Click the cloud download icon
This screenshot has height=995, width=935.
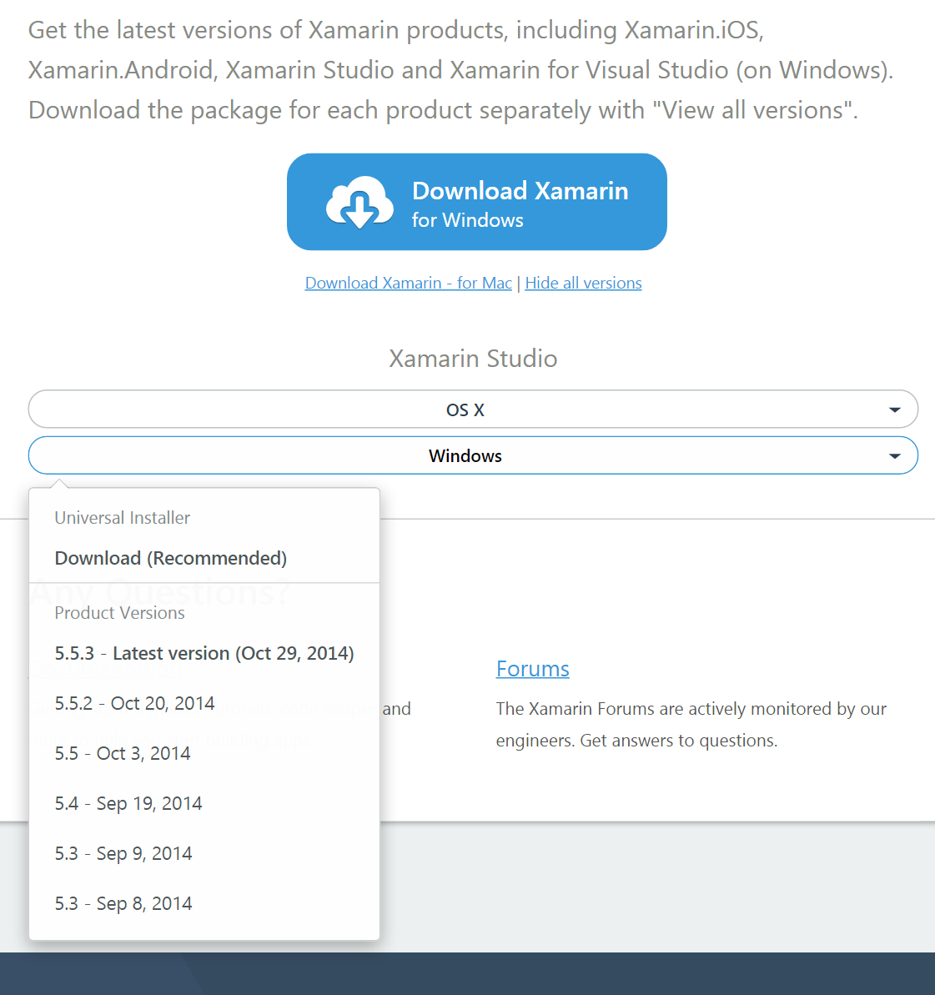coord(360,202)
